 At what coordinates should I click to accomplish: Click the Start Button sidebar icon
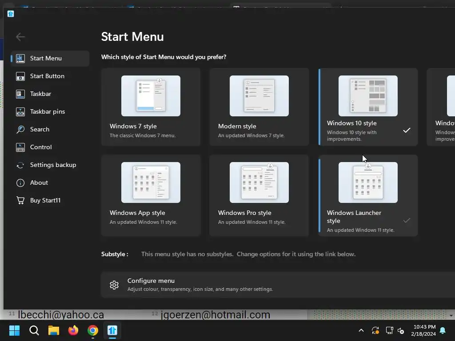click(20, 76)
